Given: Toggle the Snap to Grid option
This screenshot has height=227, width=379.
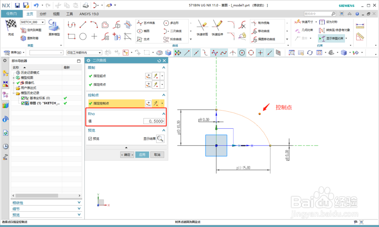Looking at the screenshot, I should coord(278,53).
